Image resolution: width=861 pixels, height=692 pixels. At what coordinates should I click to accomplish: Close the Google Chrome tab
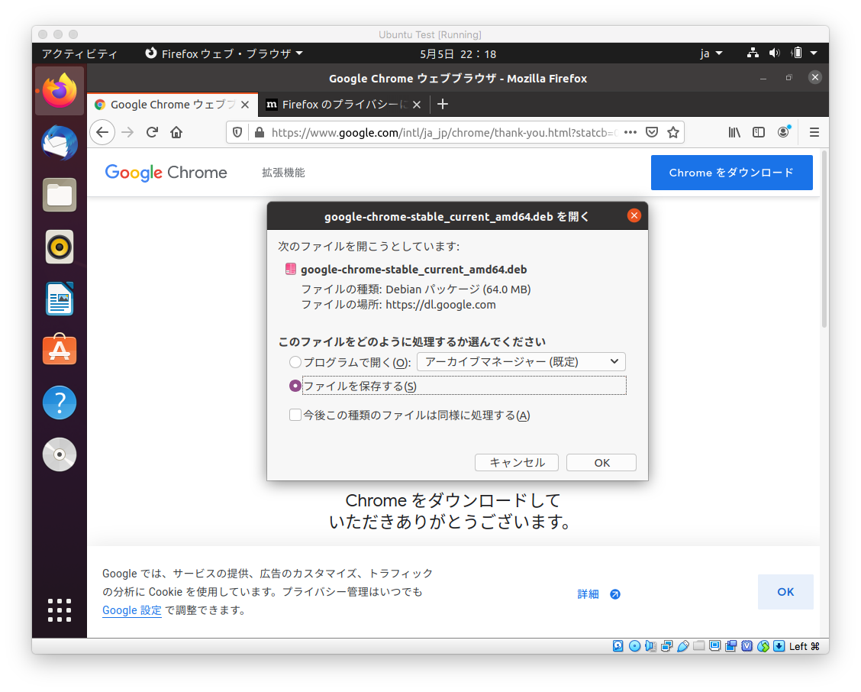(x=245, y=105)
